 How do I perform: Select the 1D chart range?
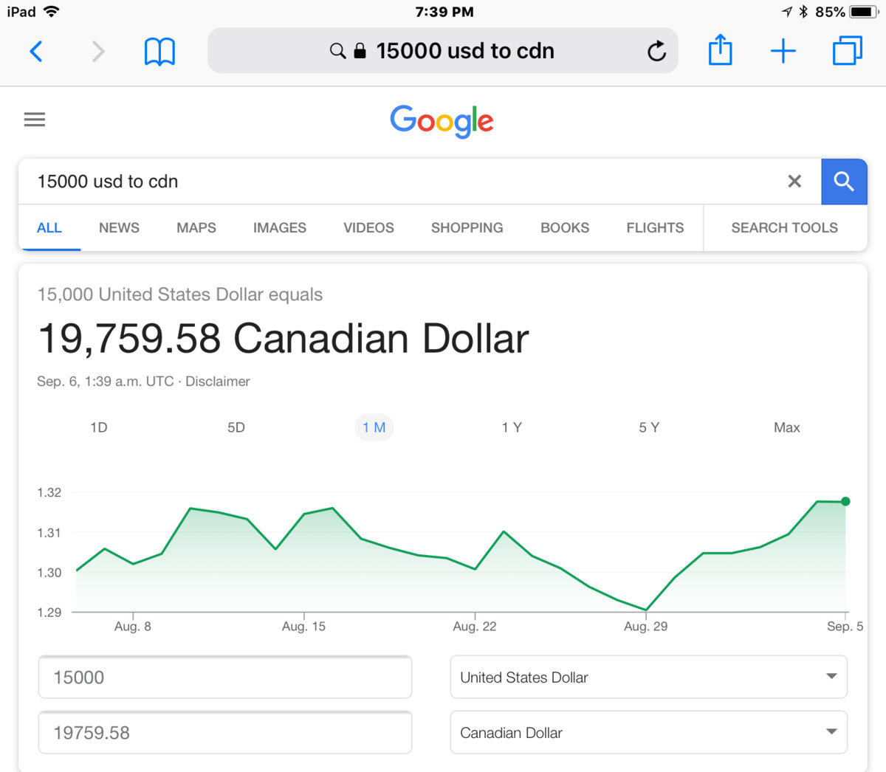click(99, 427)
